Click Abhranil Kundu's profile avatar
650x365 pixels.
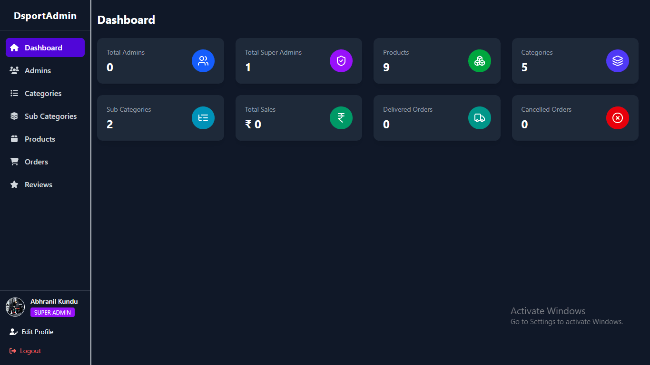[15, 307]
